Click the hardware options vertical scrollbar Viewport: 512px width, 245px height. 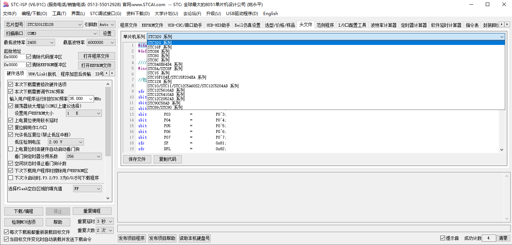108,141
